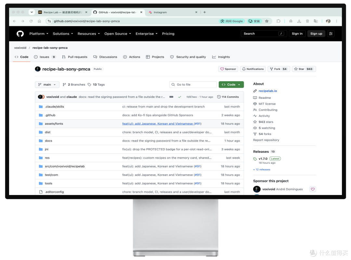Click the Sign up button

point(316,33)
